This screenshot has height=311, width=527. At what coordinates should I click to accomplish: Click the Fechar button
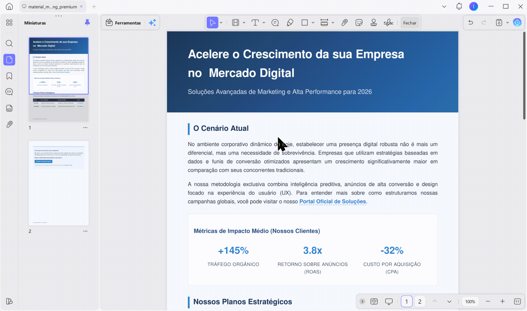pyautogui.click(x=409, y=23)
